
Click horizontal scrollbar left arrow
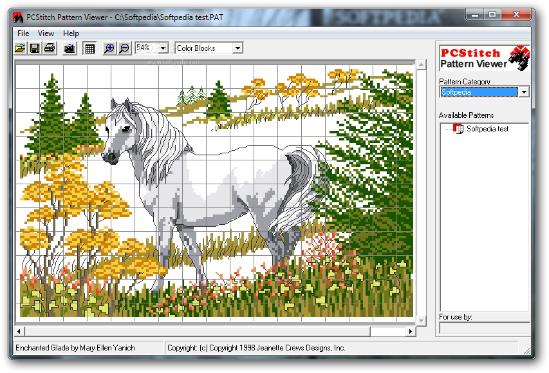(19, 331)
